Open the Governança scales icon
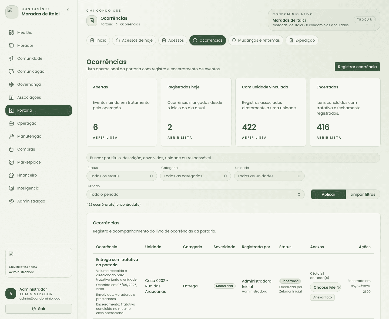Image resolution: width=389 pixels, height=319 pixels. (11, 84)
